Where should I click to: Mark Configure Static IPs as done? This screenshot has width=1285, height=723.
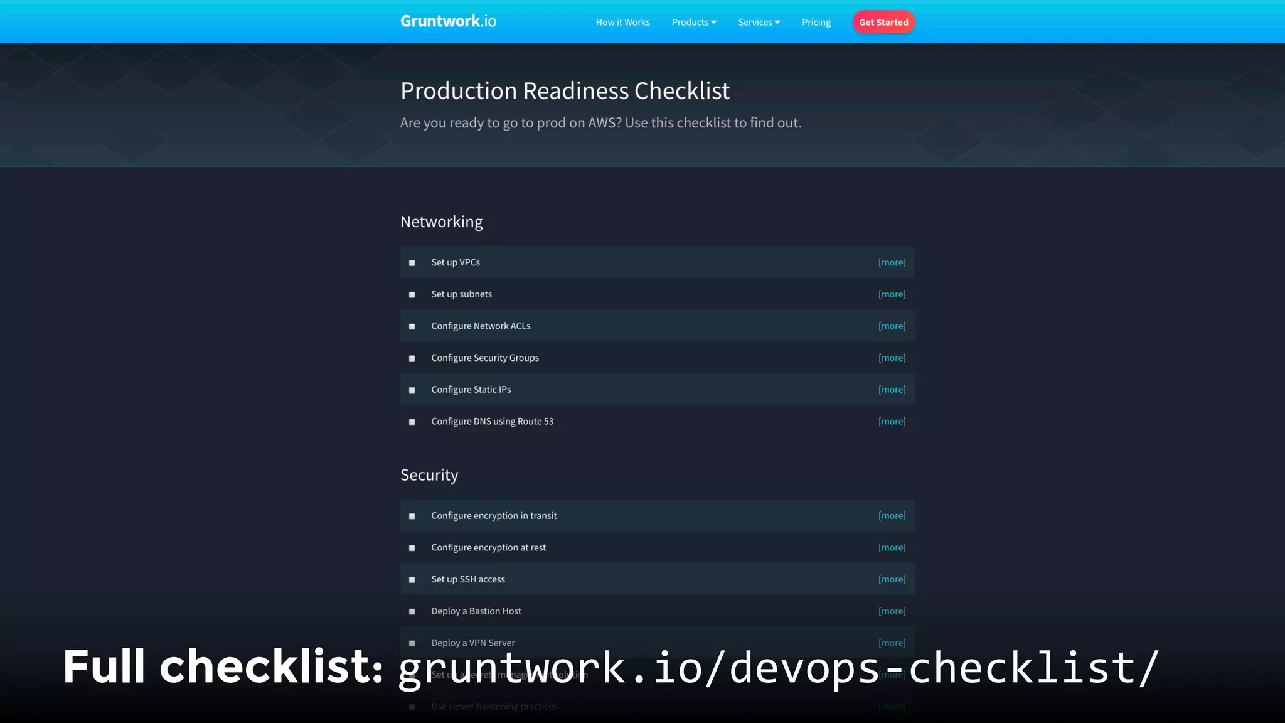412,390
